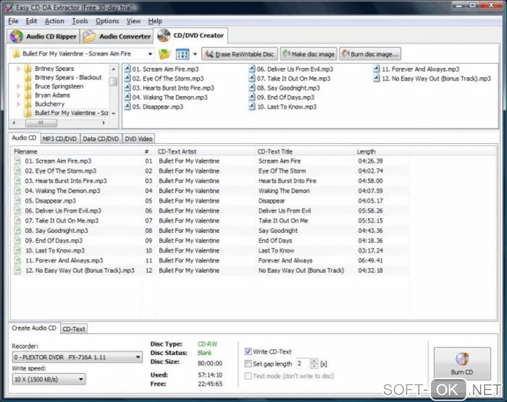
Task: Select the Britney Spears - Blackout folder
Action: click(68, 77)
